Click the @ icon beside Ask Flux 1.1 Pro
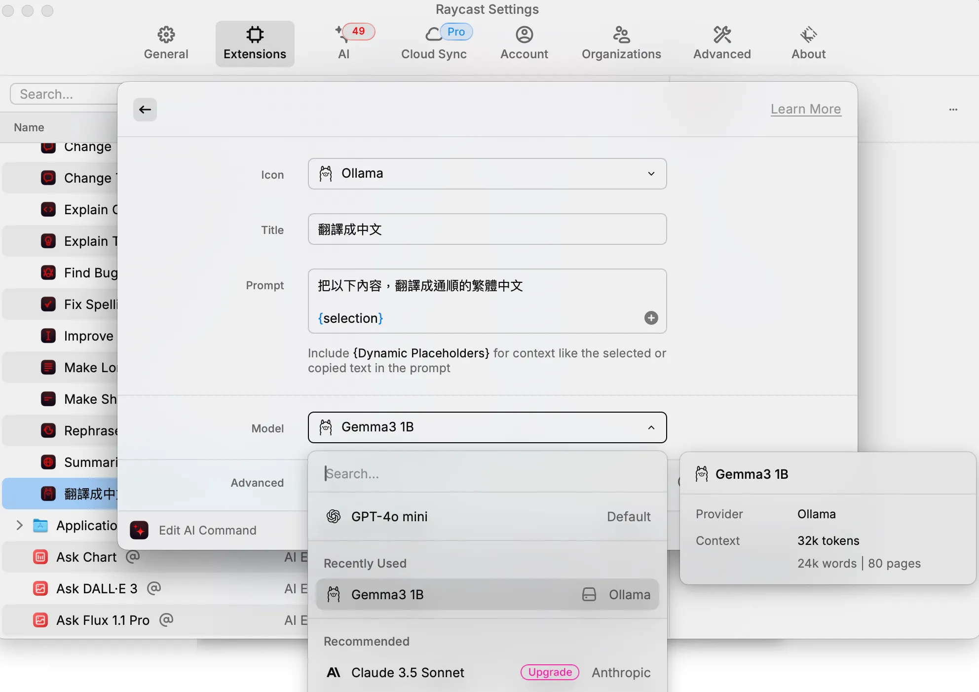The image size is (979, 692). 166,620
